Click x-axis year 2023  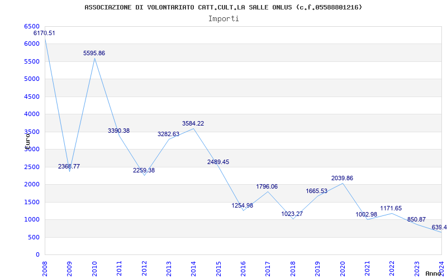coord(417,268)
